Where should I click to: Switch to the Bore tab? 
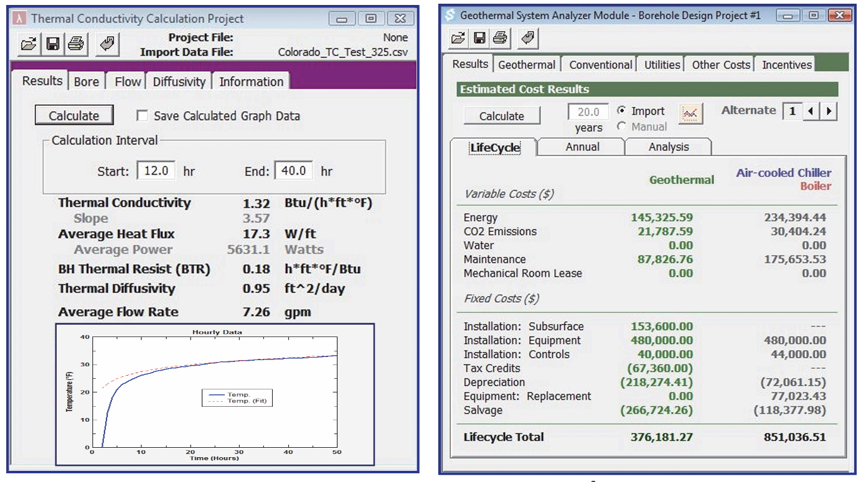87,81
